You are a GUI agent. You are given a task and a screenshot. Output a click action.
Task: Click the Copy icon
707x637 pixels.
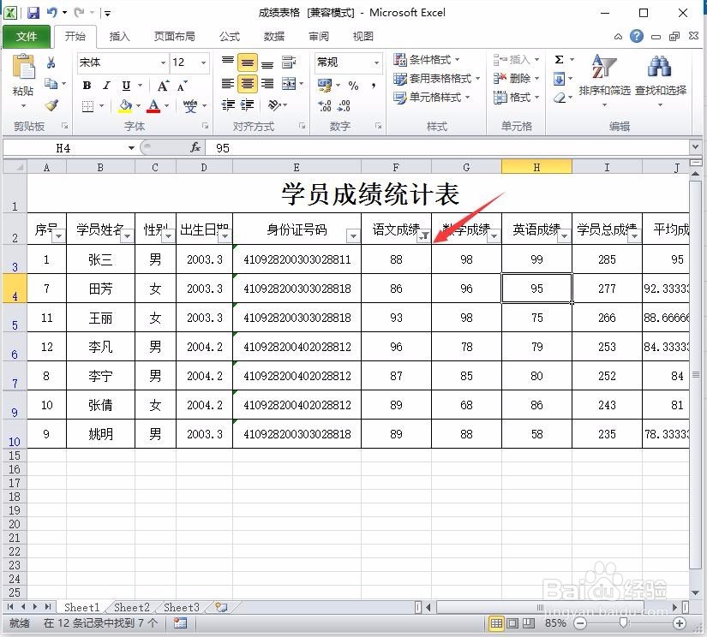[51, 83]
